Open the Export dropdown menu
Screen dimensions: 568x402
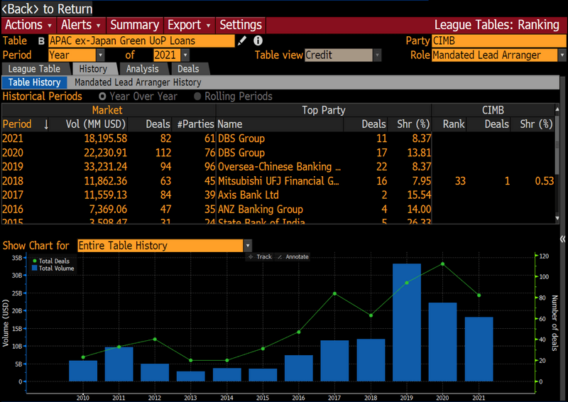coord(189,25)
